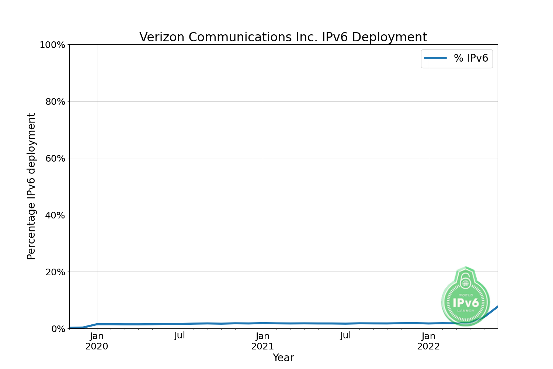Screen dimensions: 553x369
Task: Select the 80% y-axis tick label
Action: tap(55, 102)
